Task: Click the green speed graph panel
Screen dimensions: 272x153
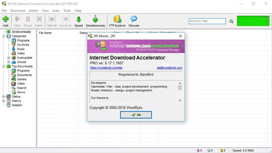Action: click(x=253, y=21)
